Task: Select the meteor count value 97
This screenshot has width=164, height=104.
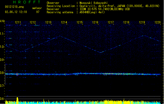Action: [38, 12]
